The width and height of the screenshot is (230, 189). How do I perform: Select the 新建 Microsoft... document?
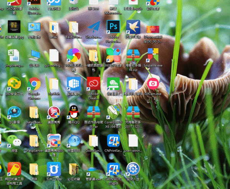click(x=113, y=2)
